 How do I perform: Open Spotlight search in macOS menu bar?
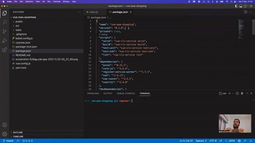[x=231, y=2]
